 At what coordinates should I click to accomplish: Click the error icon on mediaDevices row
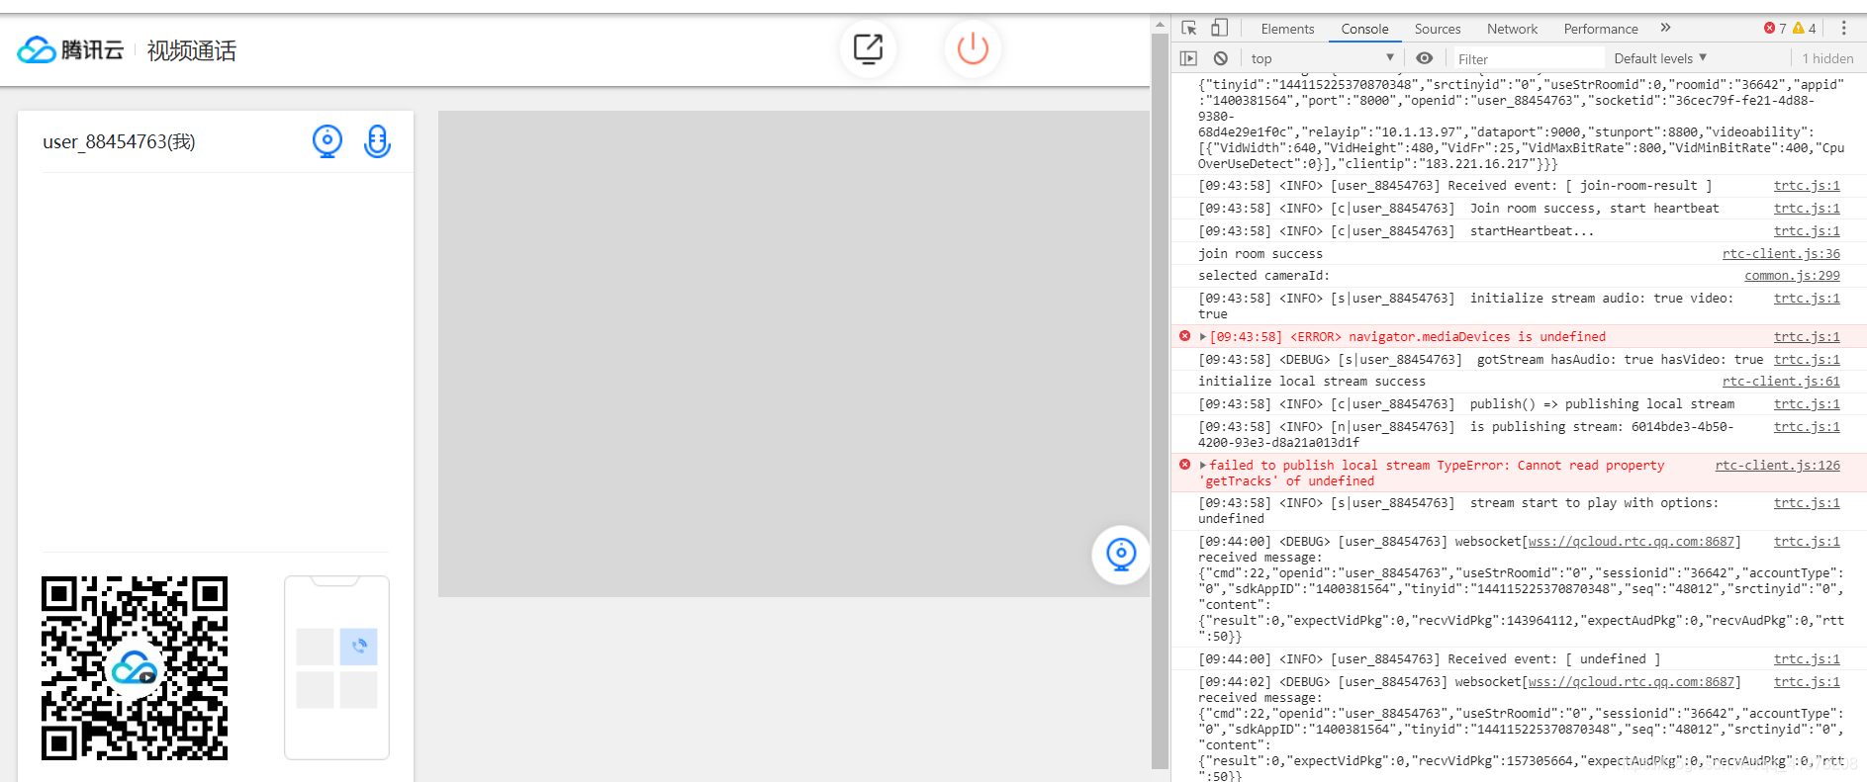tap(1184, 336)
